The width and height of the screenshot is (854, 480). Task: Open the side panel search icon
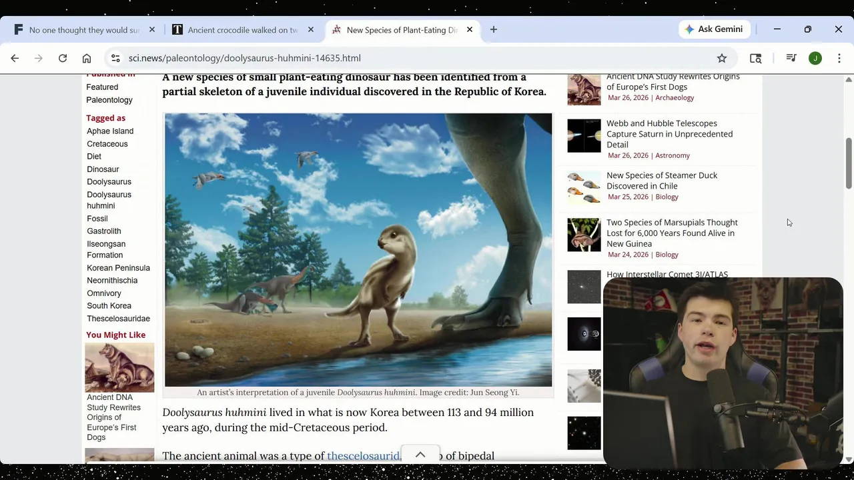click(756, 58)
